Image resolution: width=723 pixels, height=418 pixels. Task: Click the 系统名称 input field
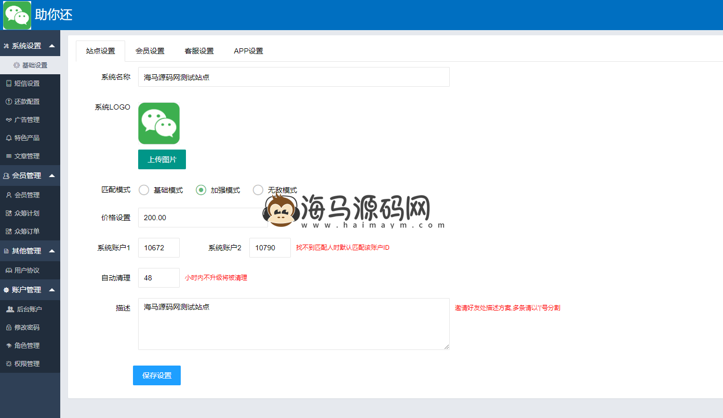(x=293, y=77)
